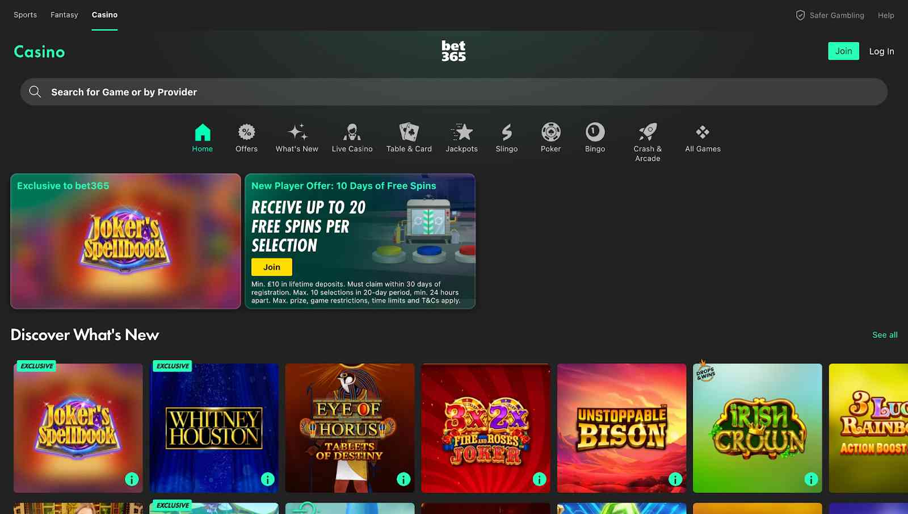Launch Eye of Horus Tablets of Destiny
This screenshot has width=908, height=514.
click(350, 428)
